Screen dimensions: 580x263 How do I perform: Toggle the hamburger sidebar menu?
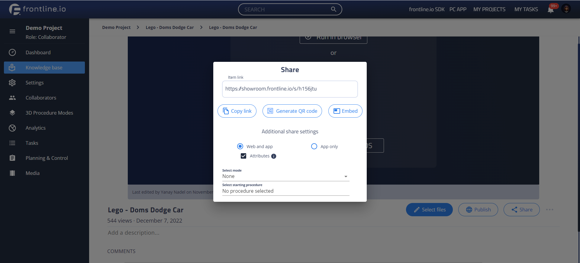[x=12, y=31]
